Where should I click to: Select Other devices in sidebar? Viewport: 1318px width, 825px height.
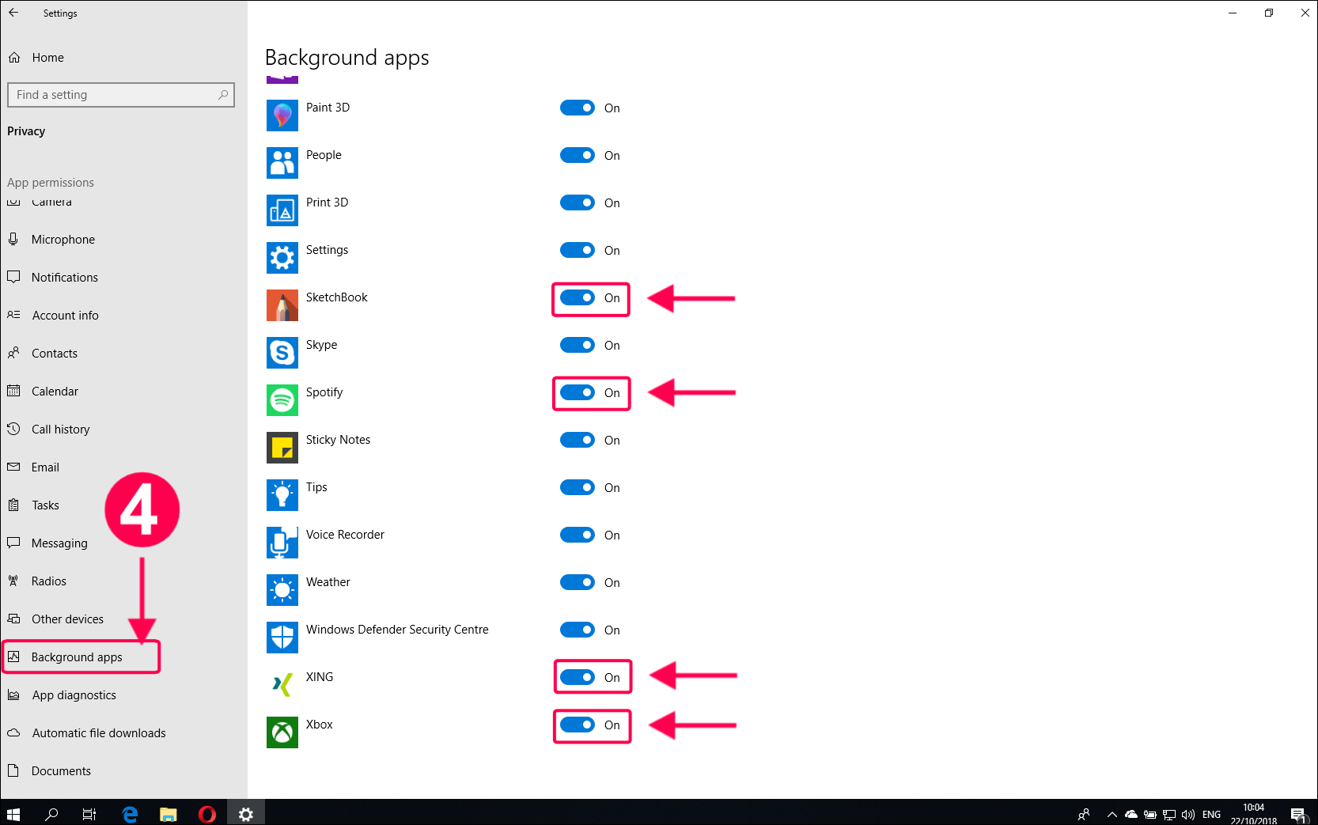[123, 619]
